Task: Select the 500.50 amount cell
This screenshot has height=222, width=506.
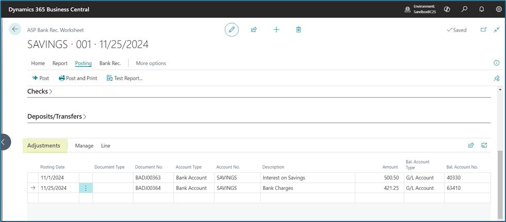Action: (379, 178)
